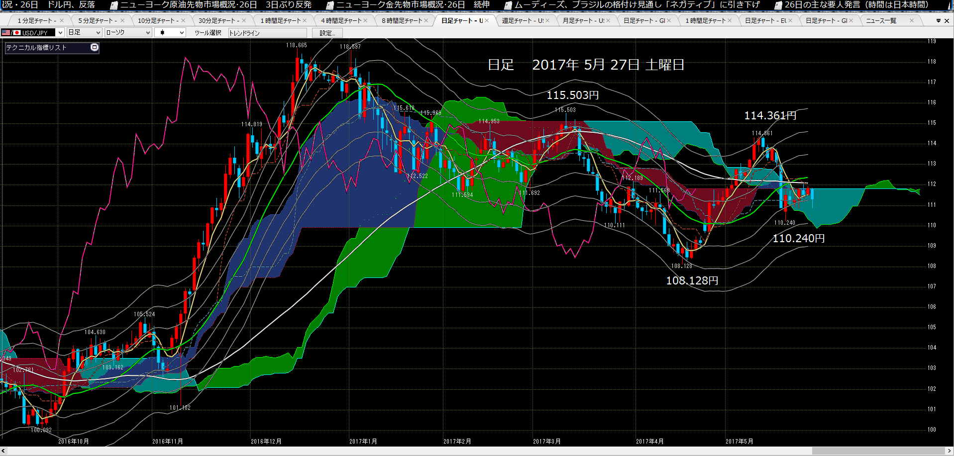Close the 30分足チャート tab
This screenshot has height=456, width=954.
244,20
